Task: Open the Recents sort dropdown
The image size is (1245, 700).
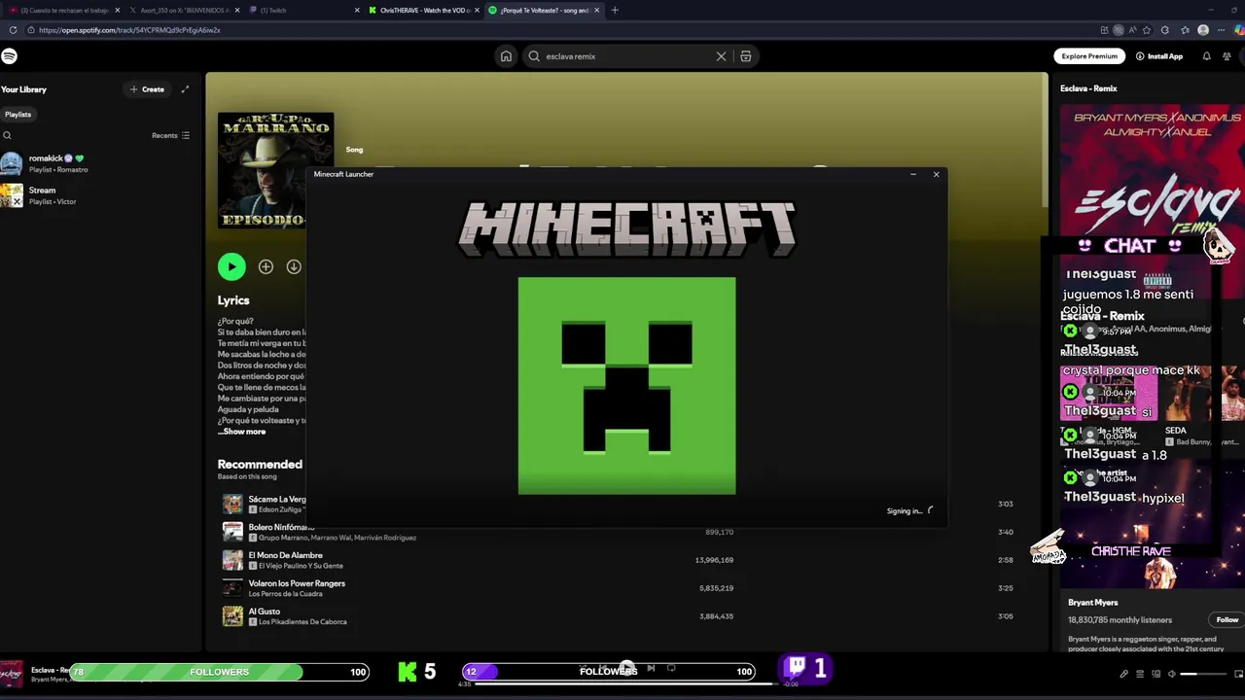Action: pyautogui.click(x=170, y=135)
